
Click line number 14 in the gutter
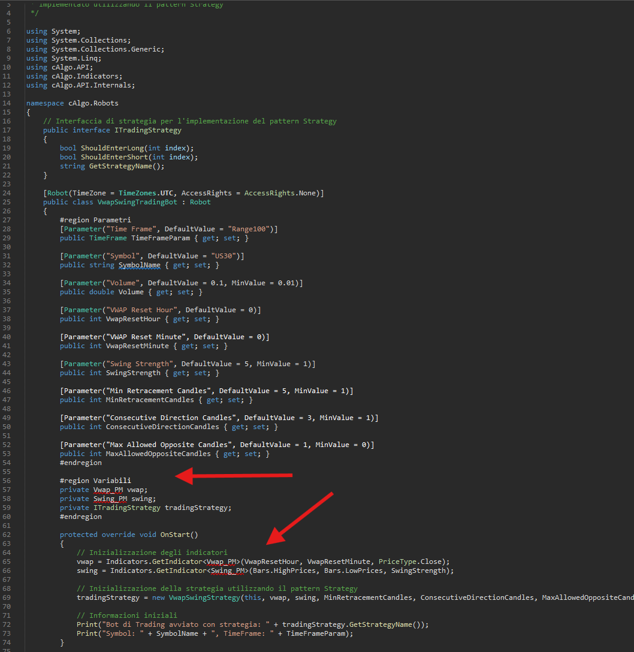(x=8, y=103)
